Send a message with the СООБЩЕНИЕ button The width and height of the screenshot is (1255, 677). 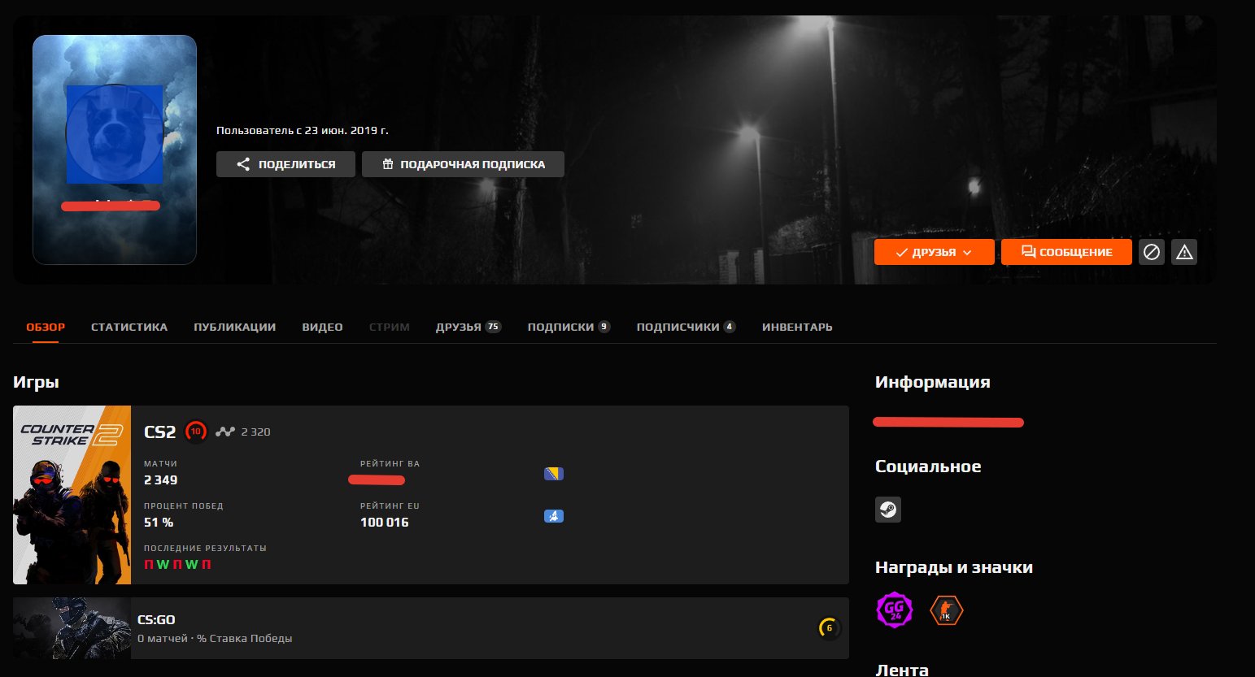1066,252
